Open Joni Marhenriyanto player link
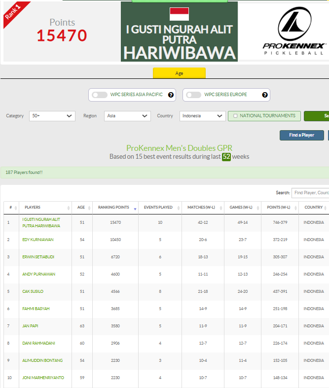The image size is (329, 388). tap(43, 378)
